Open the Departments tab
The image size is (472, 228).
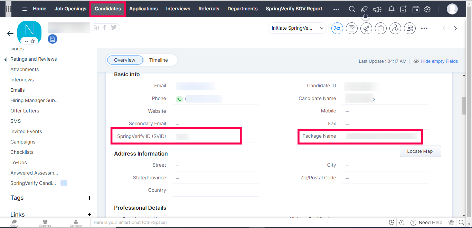[x=243, y=9]
